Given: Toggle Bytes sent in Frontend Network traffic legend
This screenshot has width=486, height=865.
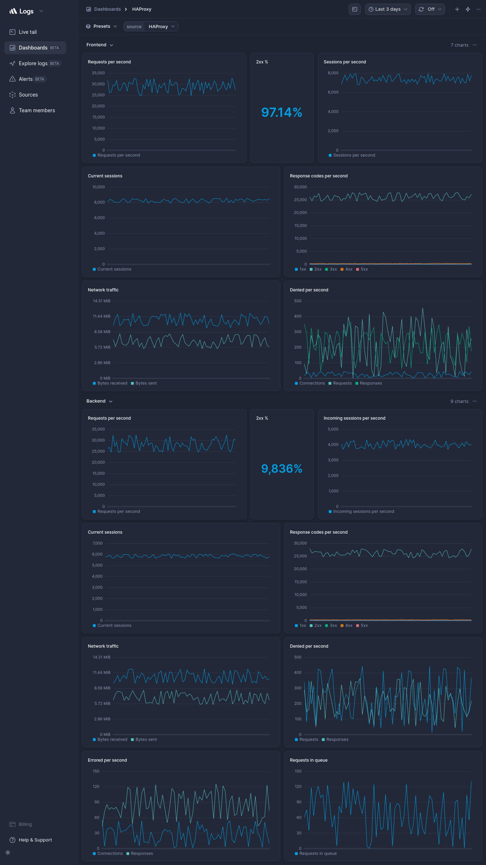Looking at the screenshot, I should [144, 383].
